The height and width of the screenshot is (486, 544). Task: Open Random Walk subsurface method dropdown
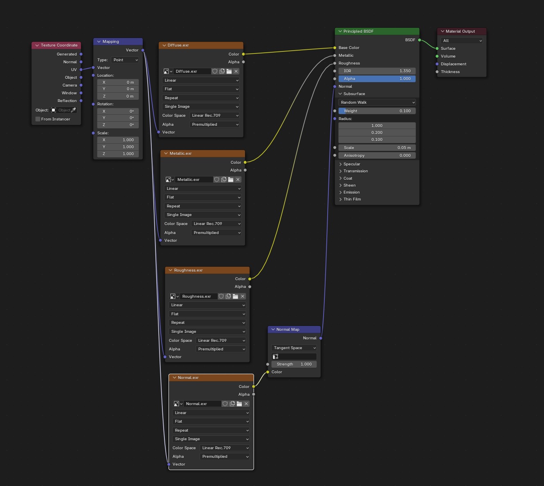pyautogui.click(x=377, y=103)
